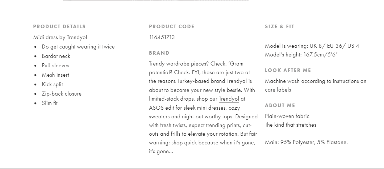Click the Model's height text line
The height and width of the screenshot is (169, 384).
(x=301, y=55)
